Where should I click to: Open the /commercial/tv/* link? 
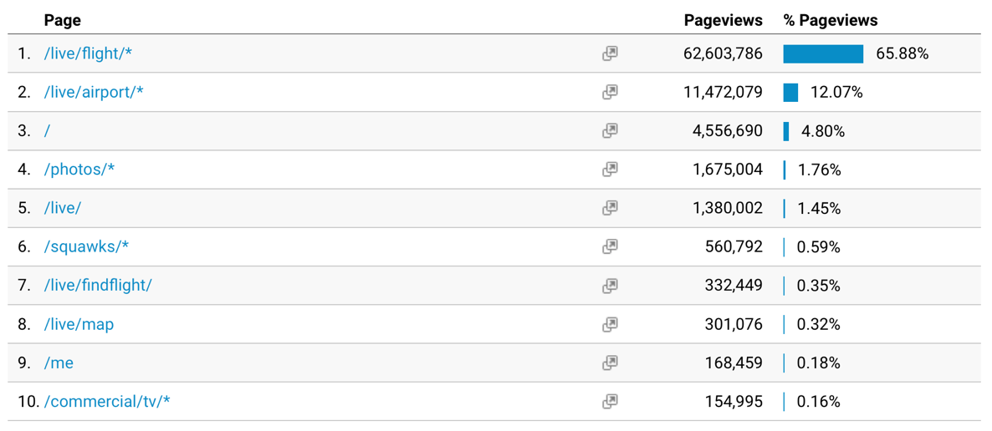click(107, 401)
